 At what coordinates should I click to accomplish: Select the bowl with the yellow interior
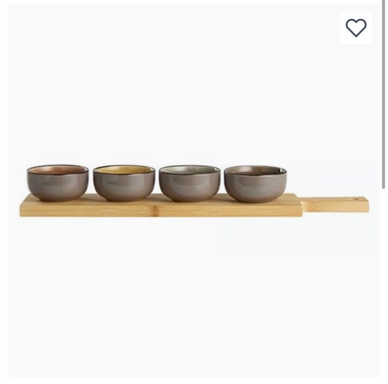[x=124, y=183]
